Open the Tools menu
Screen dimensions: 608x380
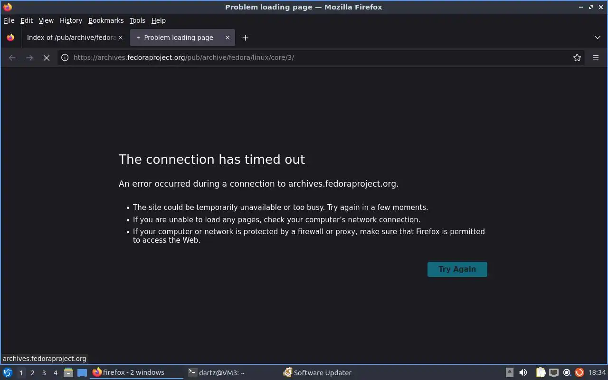pos(137,20)
